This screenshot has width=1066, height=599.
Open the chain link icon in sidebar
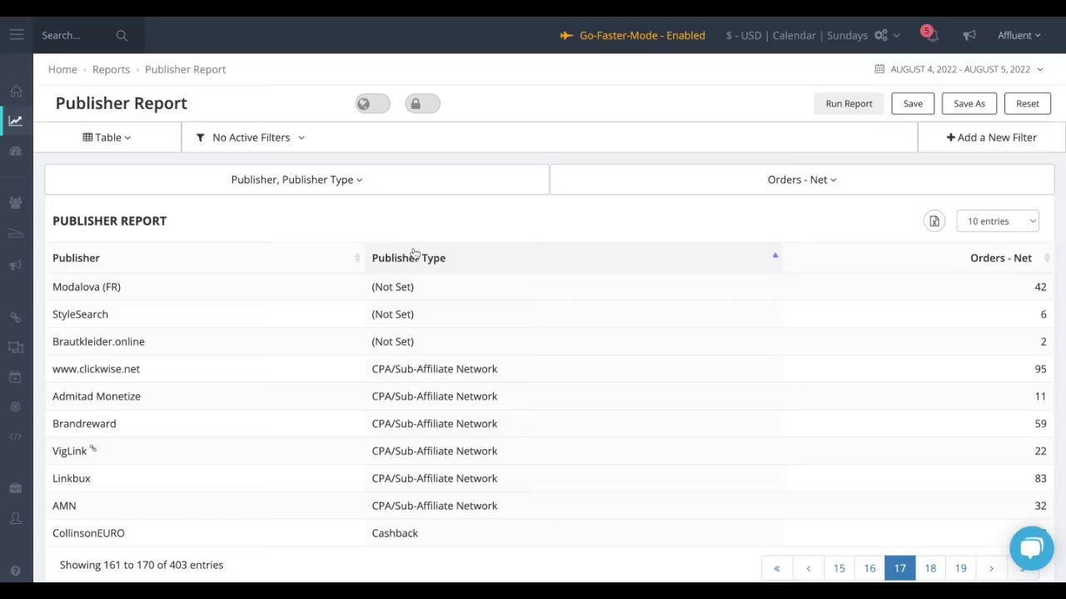point(16,317)
